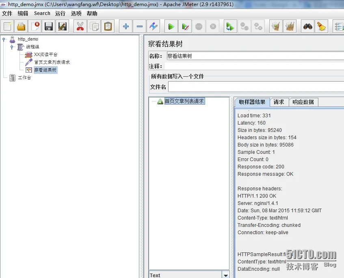The image size is (344, 278).
Task: Open the 运行 menu
Action: (x=61, y=13)
